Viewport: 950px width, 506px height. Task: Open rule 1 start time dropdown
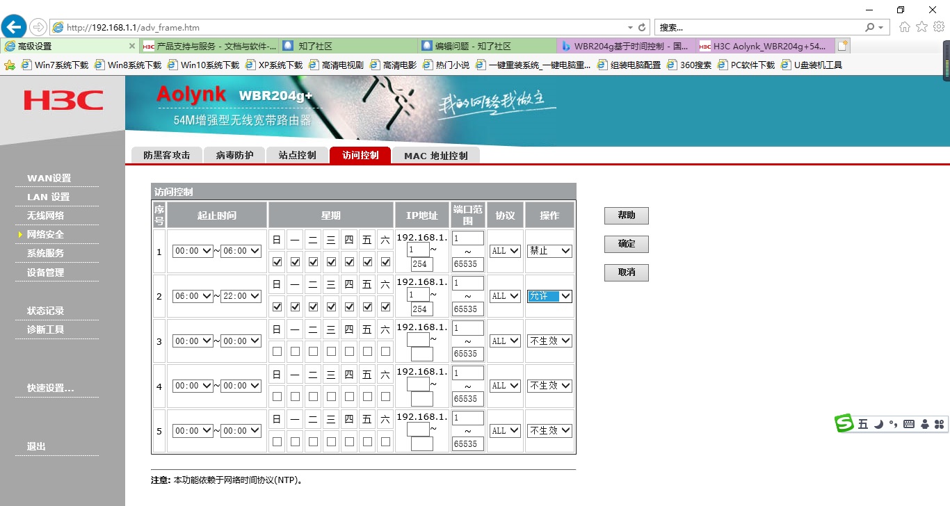pos(193,251)
